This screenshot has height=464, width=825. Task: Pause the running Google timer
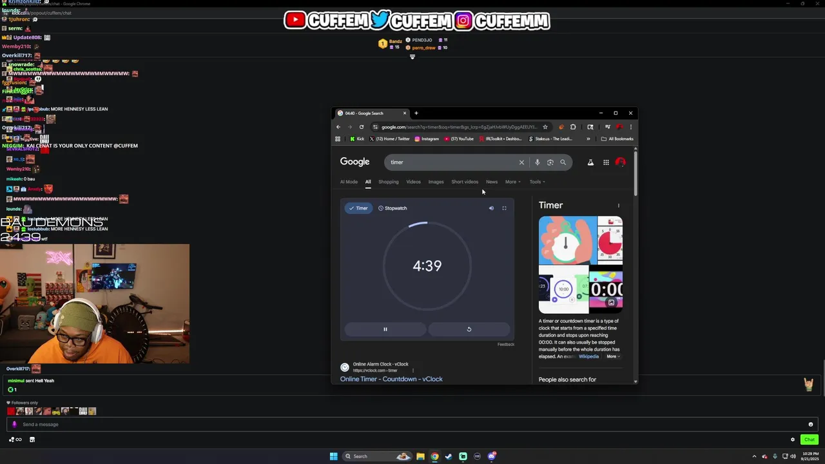coord(385,329)
